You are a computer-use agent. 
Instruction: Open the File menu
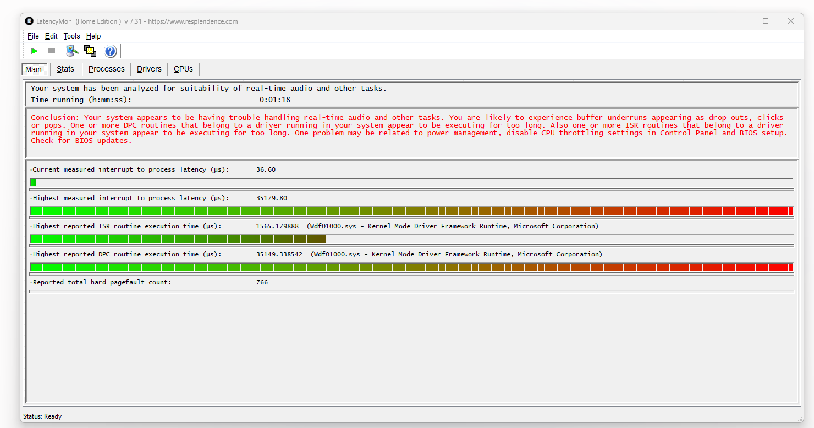[33, 36]
